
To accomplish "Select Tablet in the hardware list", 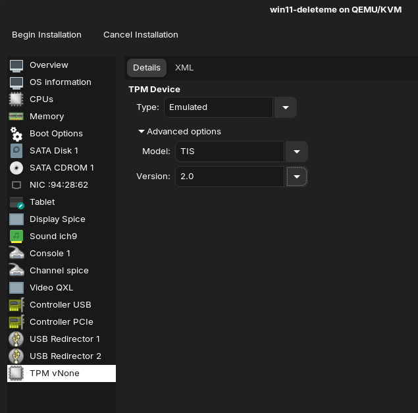I will pyautogui.click(x=62, y=202).
